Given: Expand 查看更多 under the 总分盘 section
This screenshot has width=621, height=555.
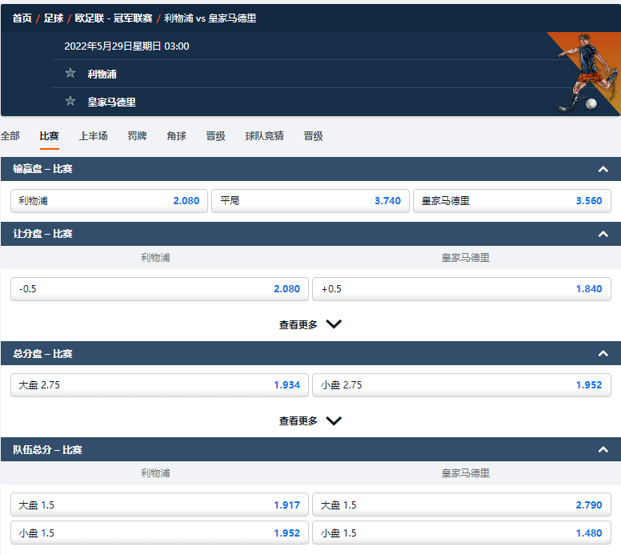Looking at the screenshot, I should (x=310, y=420).
